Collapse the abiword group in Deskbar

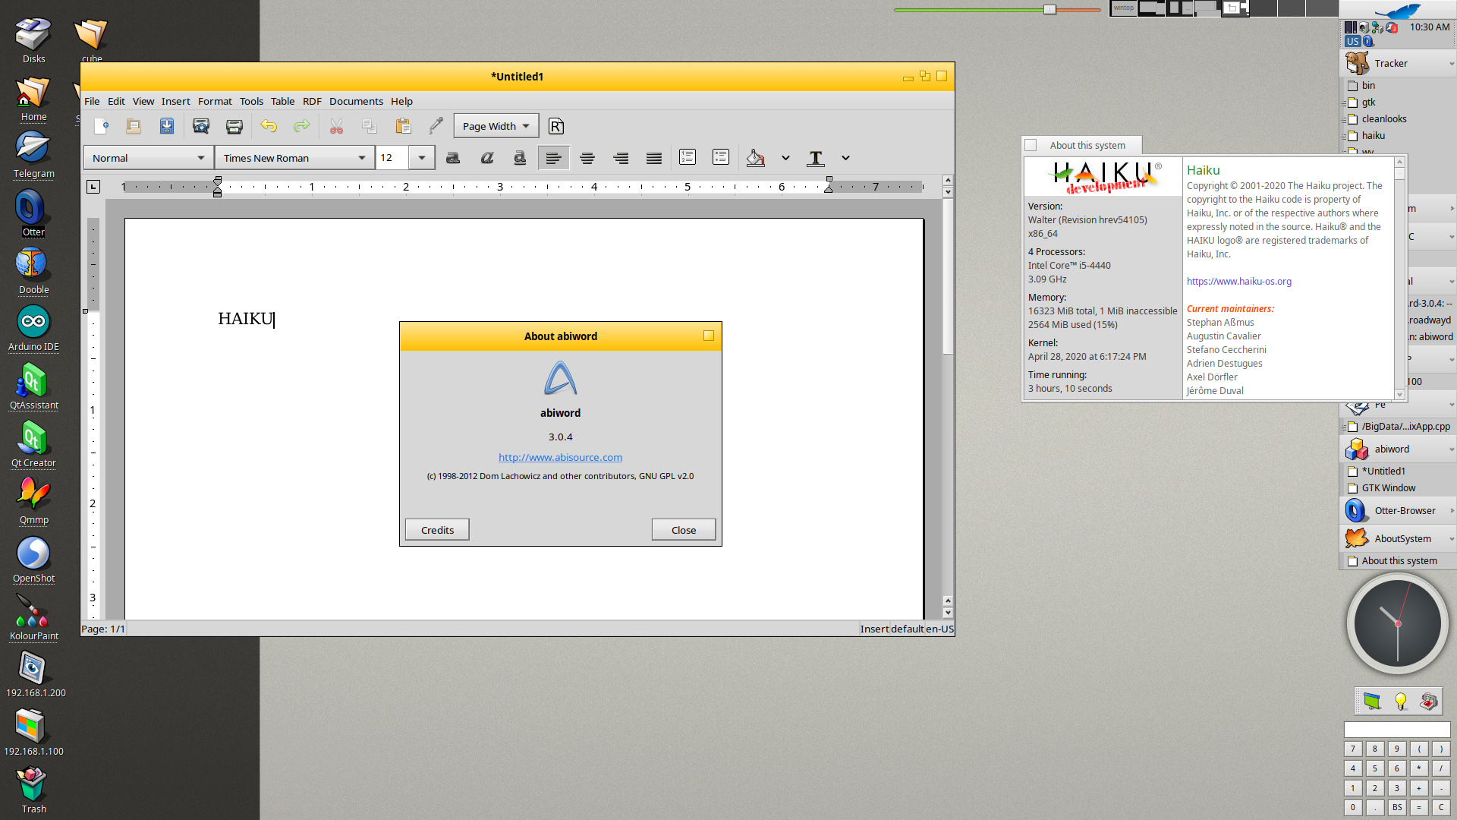pyautogui.click(x=1452, y=449)
